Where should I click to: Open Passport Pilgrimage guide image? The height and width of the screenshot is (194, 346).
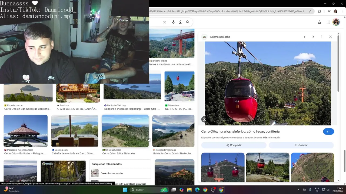tap(173, 131)
